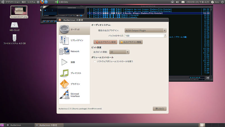The image size is (225, 127).
Task: Select playlist track 3 Rondo. Allegro
Action: click(x=148, y=13)
